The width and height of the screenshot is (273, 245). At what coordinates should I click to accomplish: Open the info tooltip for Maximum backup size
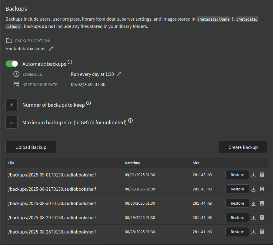coord(130,120)
